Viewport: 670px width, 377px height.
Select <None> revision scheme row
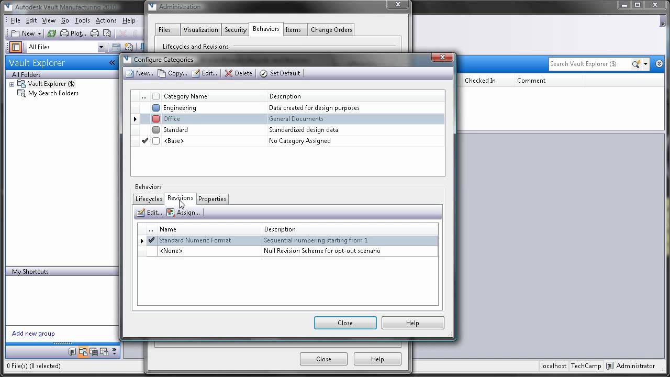pos(287,251)
